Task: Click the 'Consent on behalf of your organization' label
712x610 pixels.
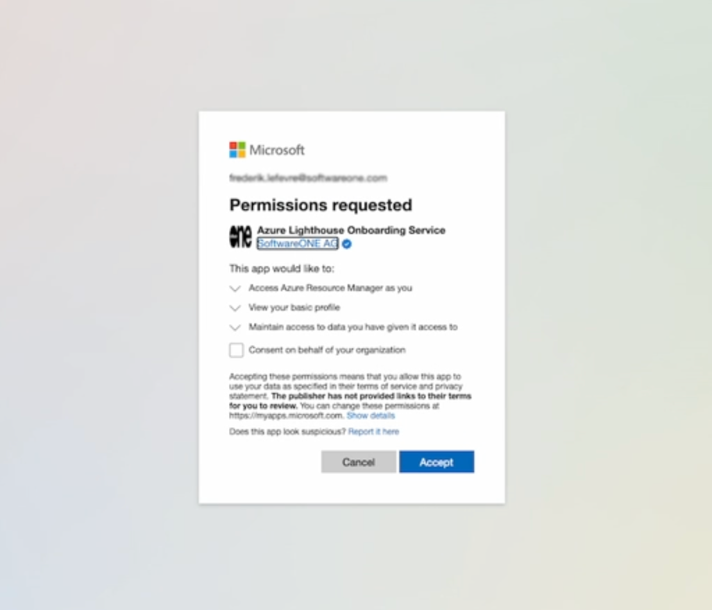Action: coord(327,351)
